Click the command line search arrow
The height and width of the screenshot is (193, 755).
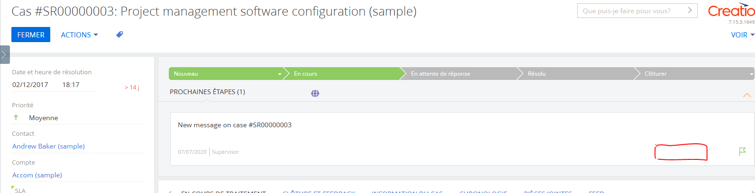tap(690, 10)
